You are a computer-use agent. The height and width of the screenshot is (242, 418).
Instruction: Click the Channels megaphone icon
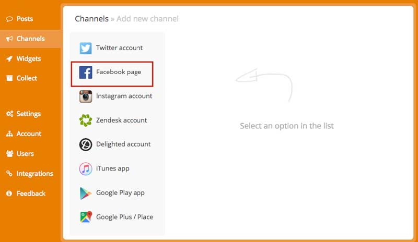pyautogui.click(x=9, y=39)
